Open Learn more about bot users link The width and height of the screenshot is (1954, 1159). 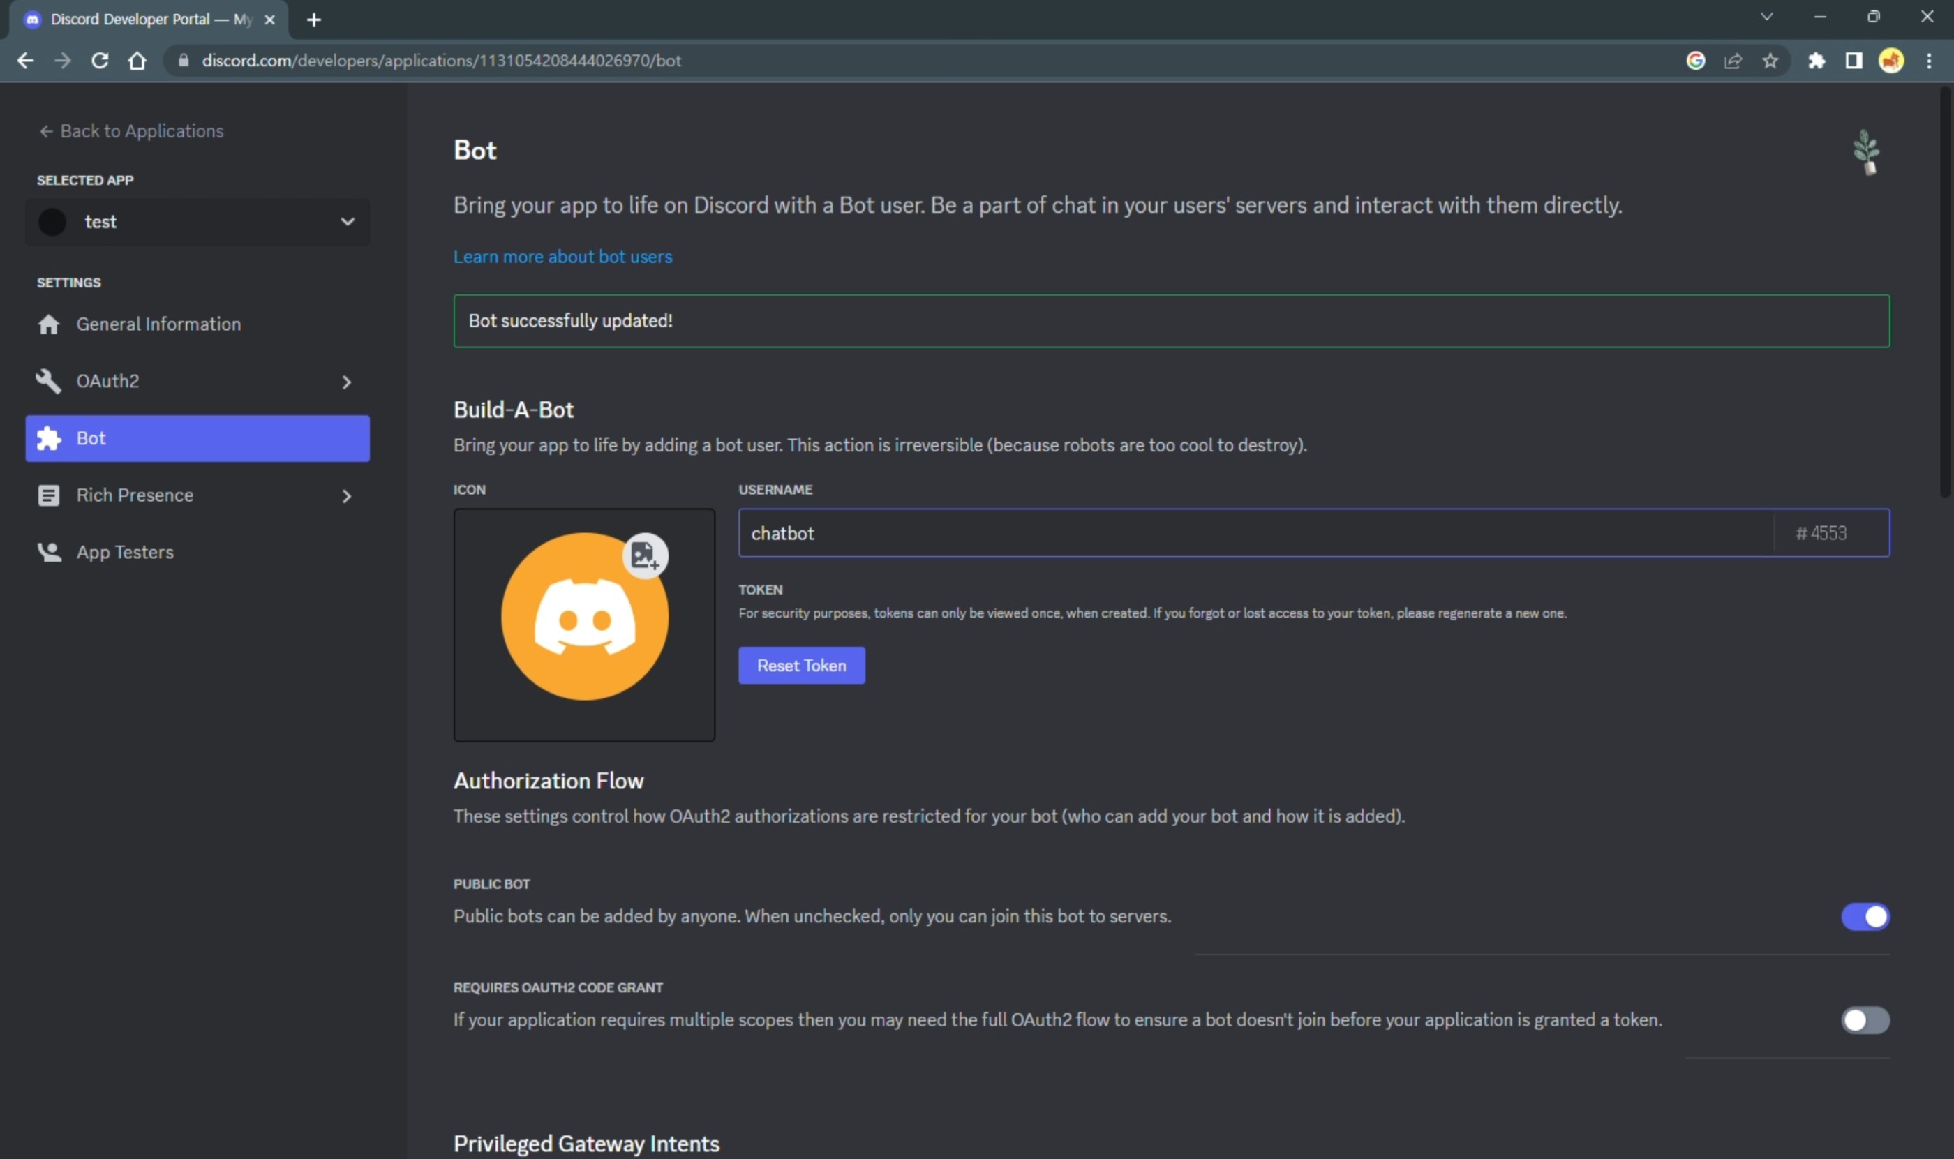click(x=562, y=256)
